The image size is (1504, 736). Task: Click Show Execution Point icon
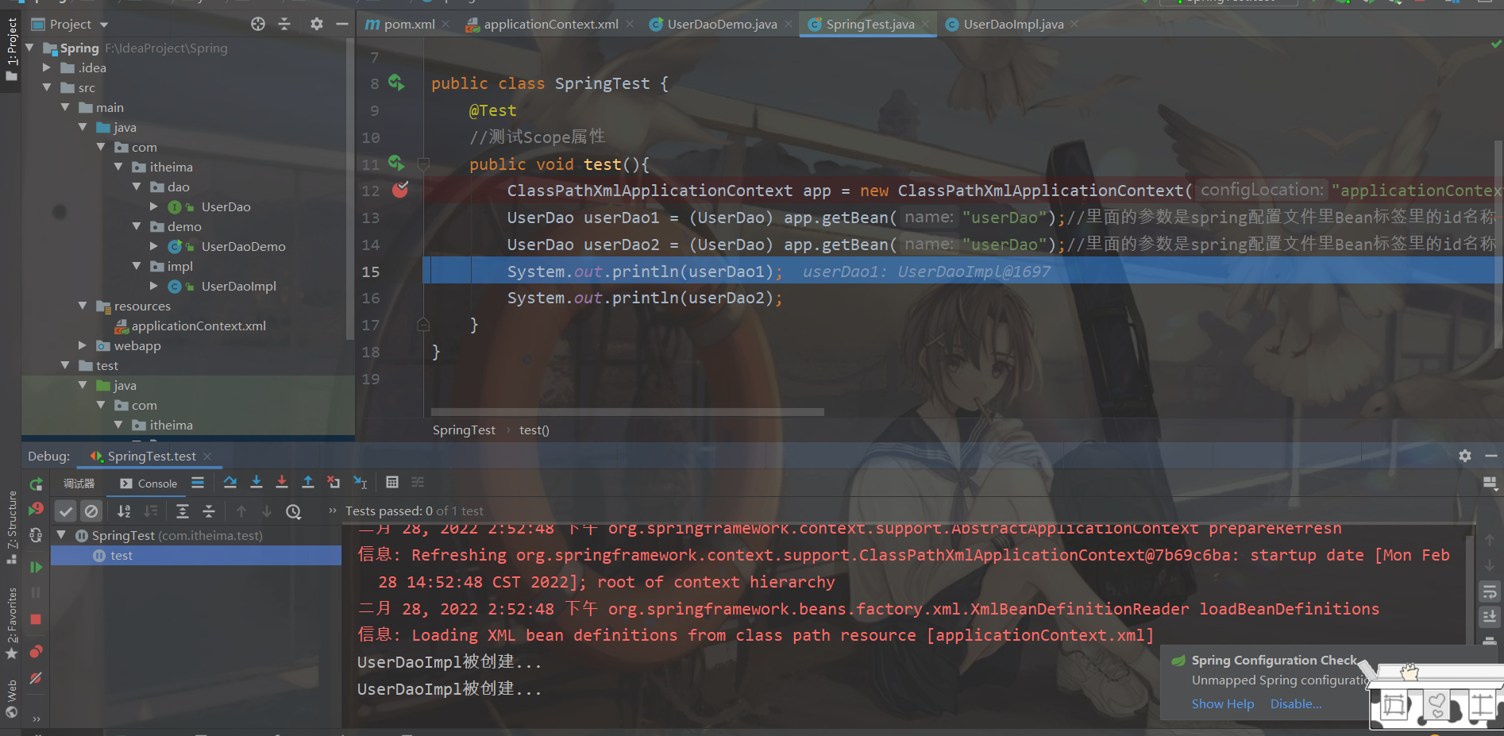pos(198,483)
